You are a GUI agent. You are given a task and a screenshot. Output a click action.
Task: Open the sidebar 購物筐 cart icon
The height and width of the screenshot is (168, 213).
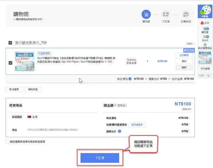click(205, 29)
